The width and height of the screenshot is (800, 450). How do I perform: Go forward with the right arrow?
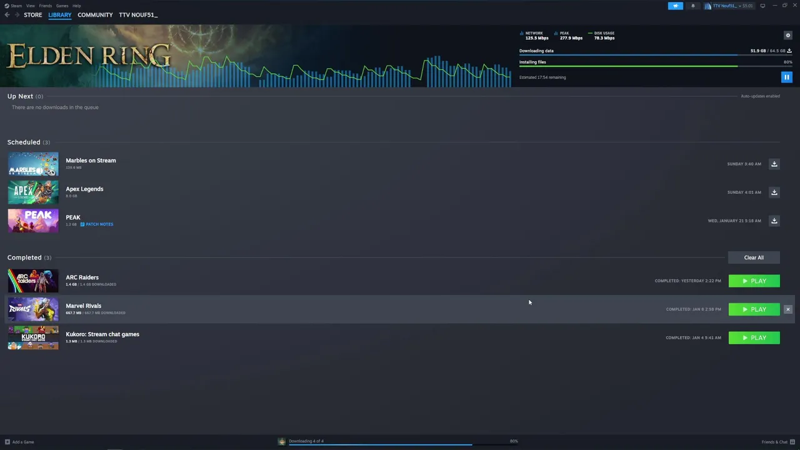[x=17, y=15]
